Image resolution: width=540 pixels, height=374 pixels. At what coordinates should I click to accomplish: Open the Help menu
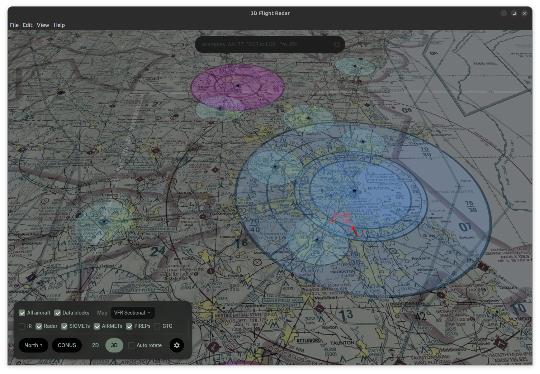[59, 25]
